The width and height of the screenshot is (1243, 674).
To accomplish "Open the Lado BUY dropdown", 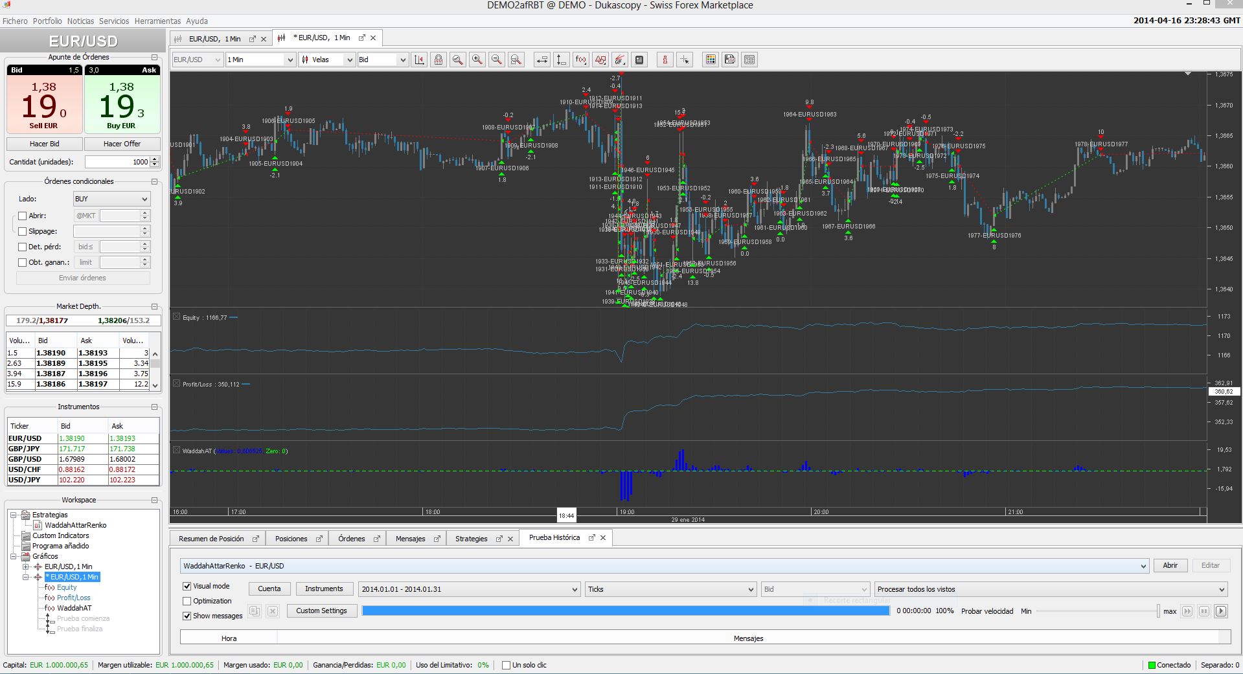I will (x=111, y=199).
